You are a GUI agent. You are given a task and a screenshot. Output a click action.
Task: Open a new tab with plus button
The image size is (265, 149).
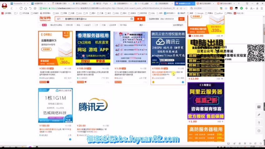pyautogui.click(x=238, y=3)
